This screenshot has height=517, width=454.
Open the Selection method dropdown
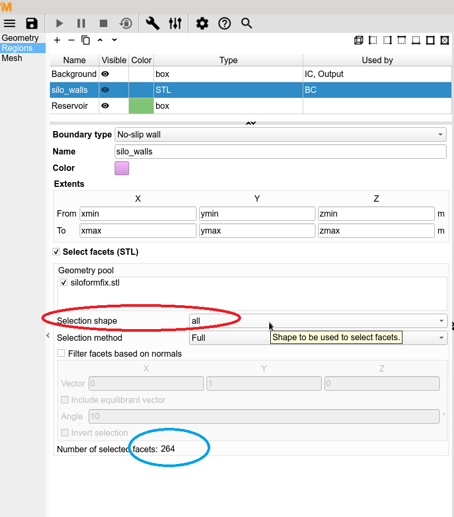pyautogui.click(x=318, y=338)
